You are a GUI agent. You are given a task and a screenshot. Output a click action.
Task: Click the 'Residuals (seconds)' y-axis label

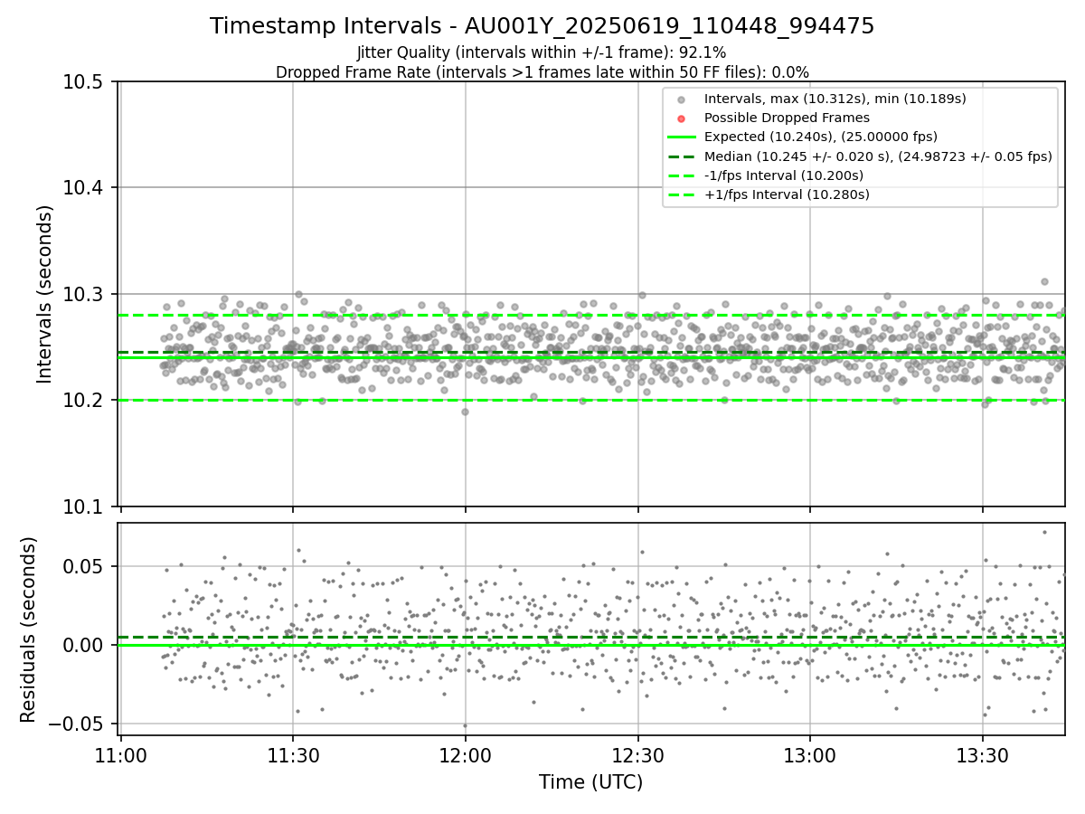[x=29, y=629]
